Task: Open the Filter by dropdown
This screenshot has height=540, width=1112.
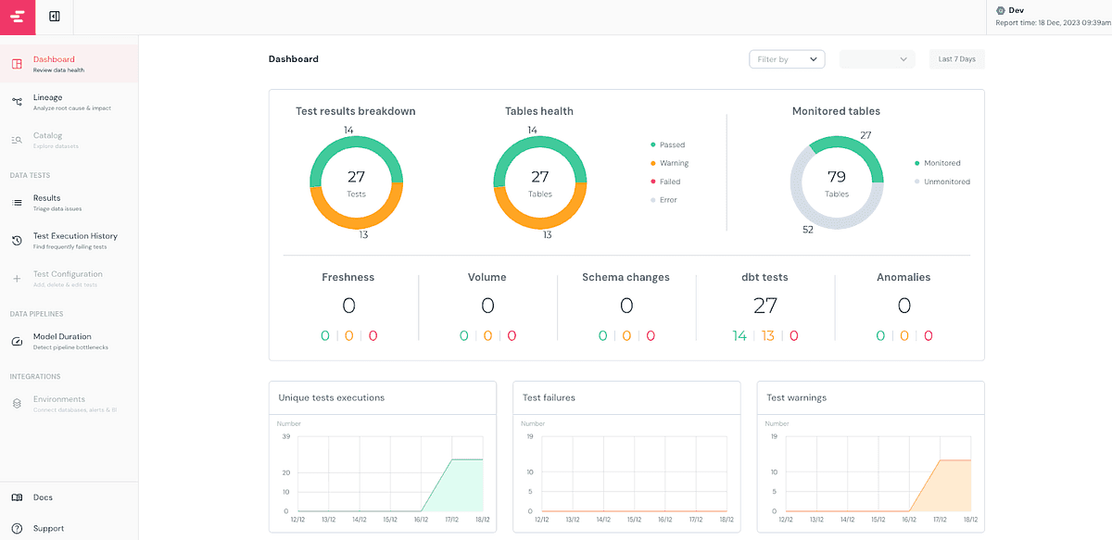Action: [x=787, y=59]
